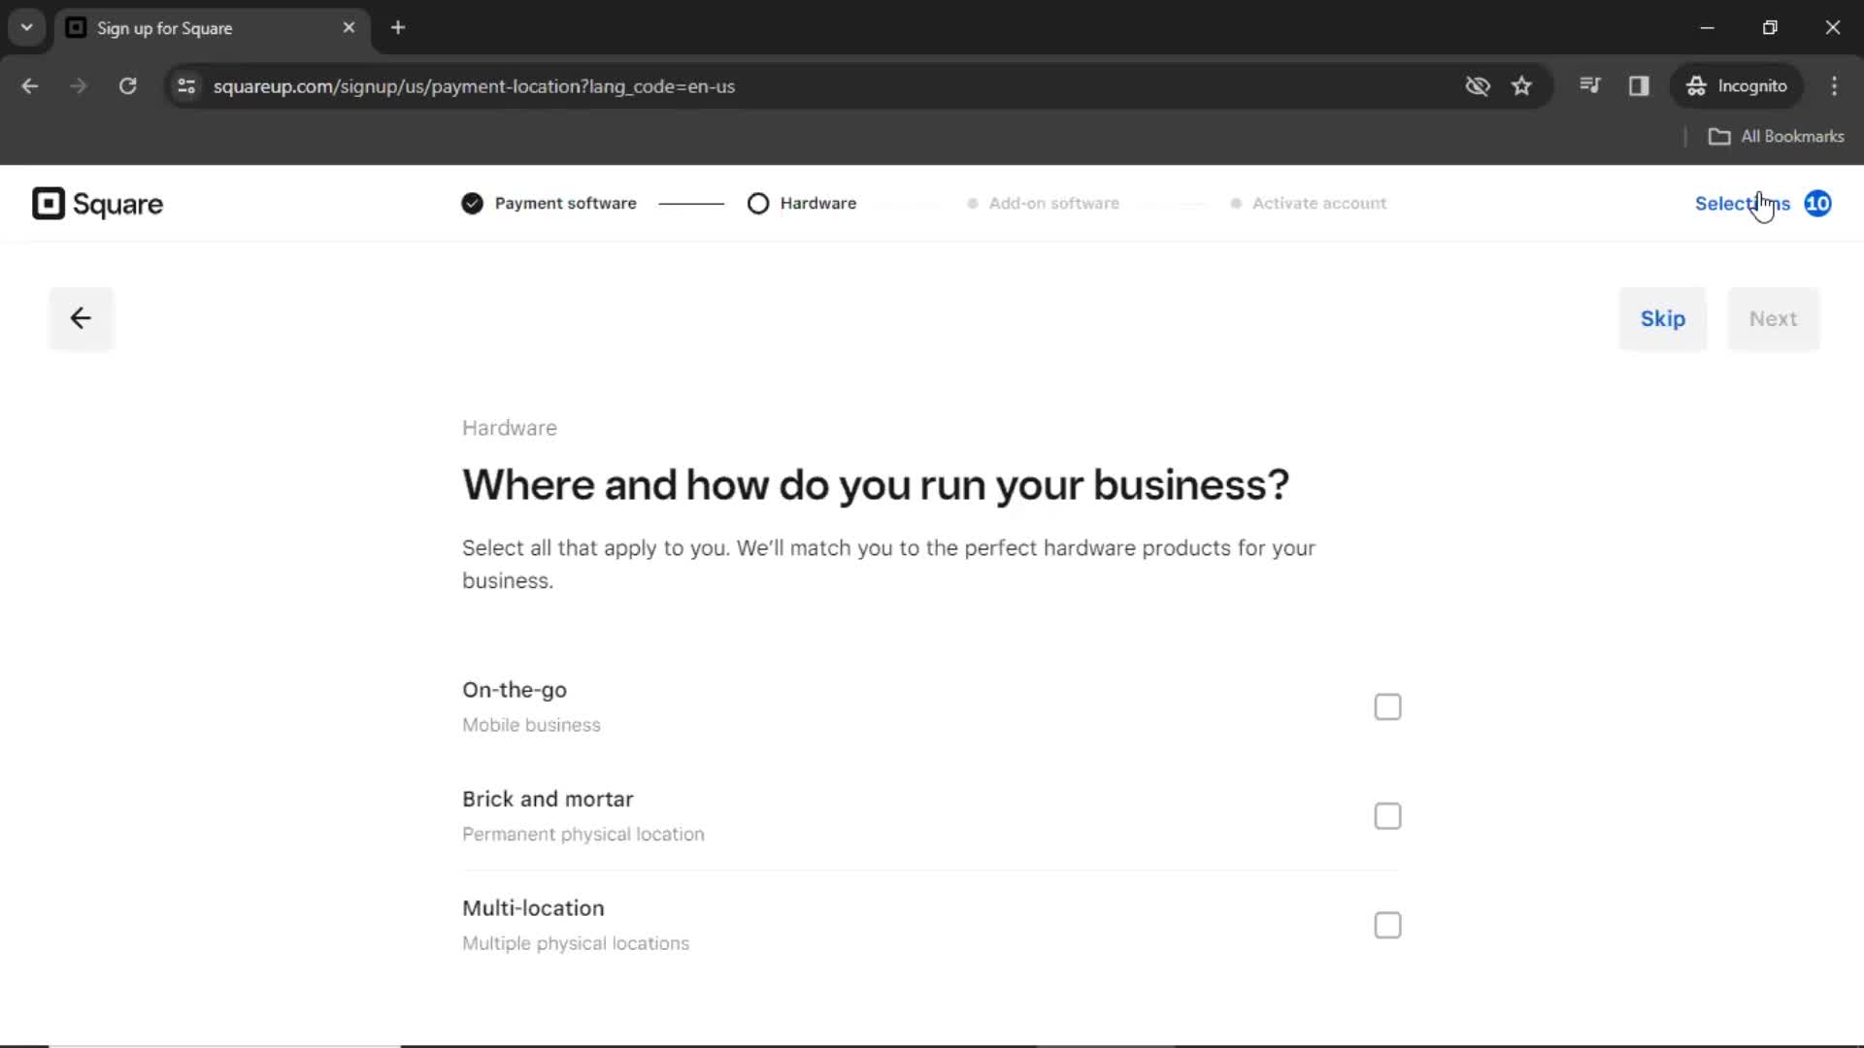
Task: Select the Activate account step
Action: click(x=1309, y=204)
